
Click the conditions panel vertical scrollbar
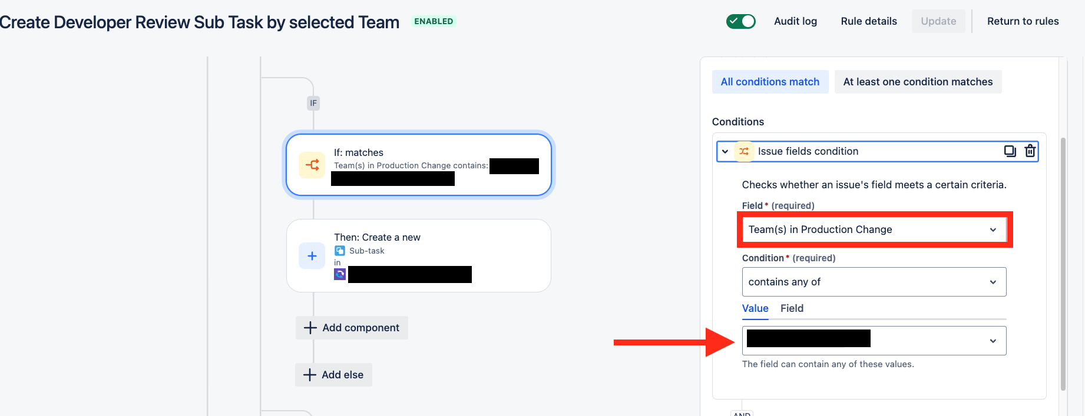pos(1063,264)
